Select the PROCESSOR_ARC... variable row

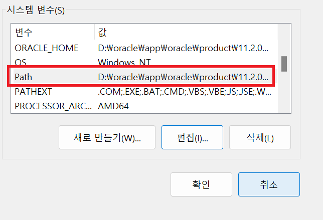[144, 106]
